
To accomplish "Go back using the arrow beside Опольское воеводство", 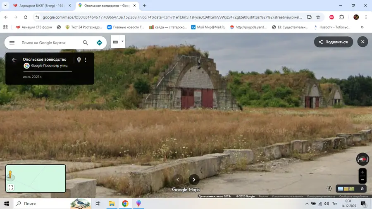I will (x=14, y=60).
